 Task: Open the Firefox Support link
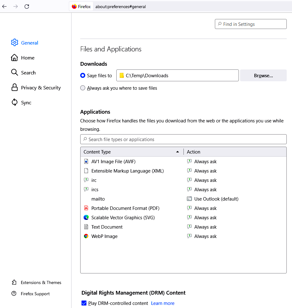pos(35,294)
